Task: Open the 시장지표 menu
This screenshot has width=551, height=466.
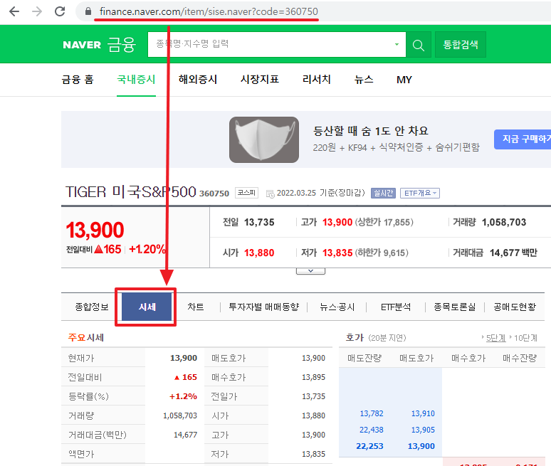Action: click(x=259, y=80)
